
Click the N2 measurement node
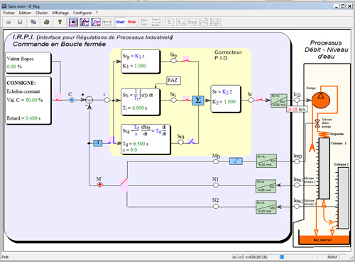[216, 206]
